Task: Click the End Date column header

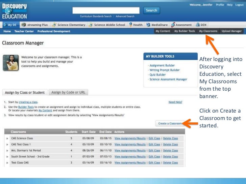Action: pos(105,132)
